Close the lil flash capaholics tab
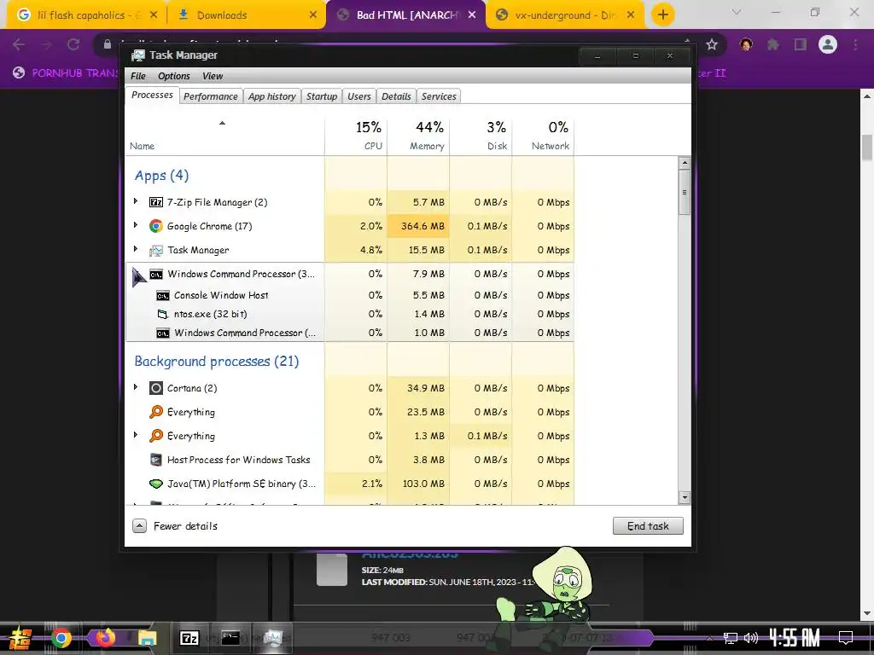 point(154,15)
